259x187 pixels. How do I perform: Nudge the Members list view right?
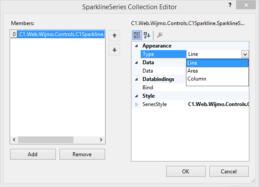(101, 140)
